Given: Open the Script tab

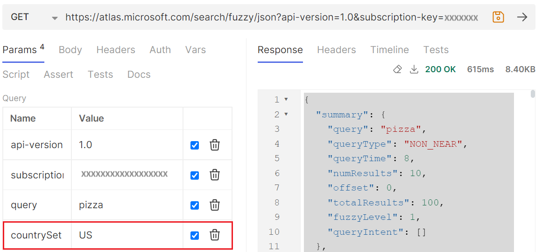Looking at the screenshot, I should pyautogui.click(x=16, y=75).
